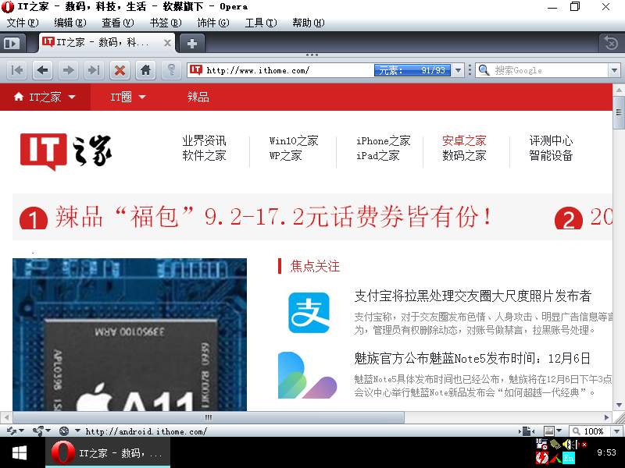Viewport: 625px width, 468px height.
Task: Open the password wand key button
Action: (x=172, y=70)
